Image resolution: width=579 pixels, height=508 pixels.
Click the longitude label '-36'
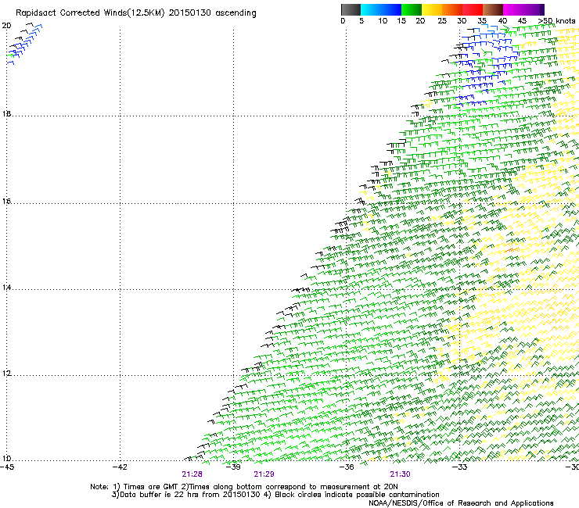pyautogui.click(x=347, y=467)
